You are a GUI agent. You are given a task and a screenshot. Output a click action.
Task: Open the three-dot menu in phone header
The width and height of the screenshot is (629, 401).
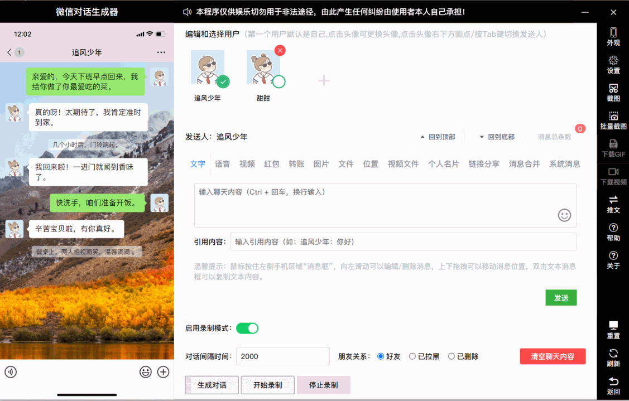[x=161, y=52]
